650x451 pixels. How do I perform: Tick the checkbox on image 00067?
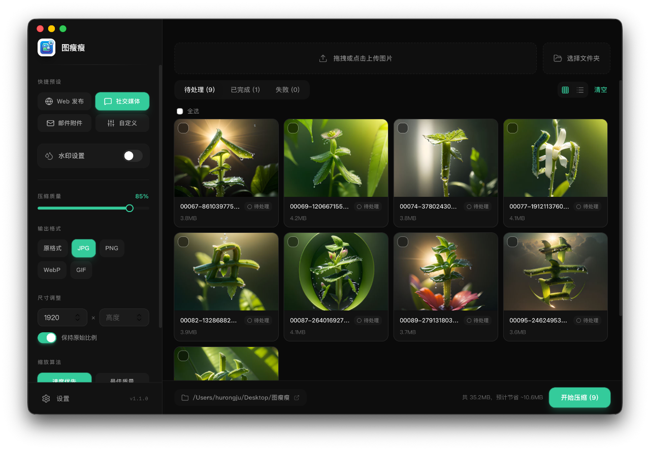(x=183, y=128)
